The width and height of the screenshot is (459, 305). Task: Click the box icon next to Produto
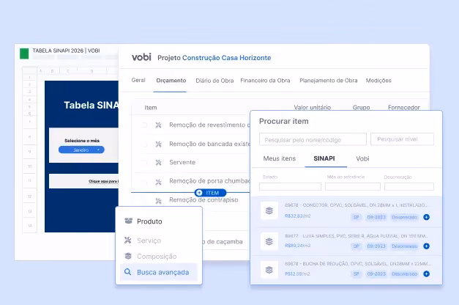point(129,221)
